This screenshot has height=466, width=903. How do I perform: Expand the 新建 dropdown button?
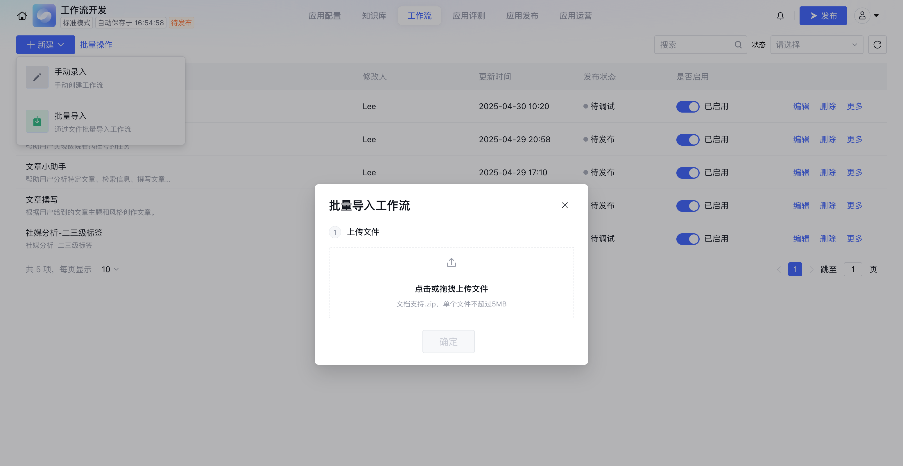46,45
